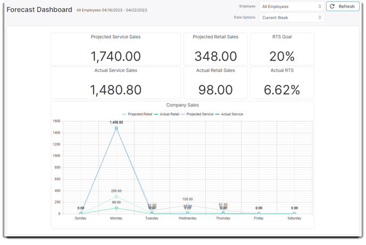366x245 pixels.
Task: Click the Friday 0.00 data point
Action: [259, 213]
